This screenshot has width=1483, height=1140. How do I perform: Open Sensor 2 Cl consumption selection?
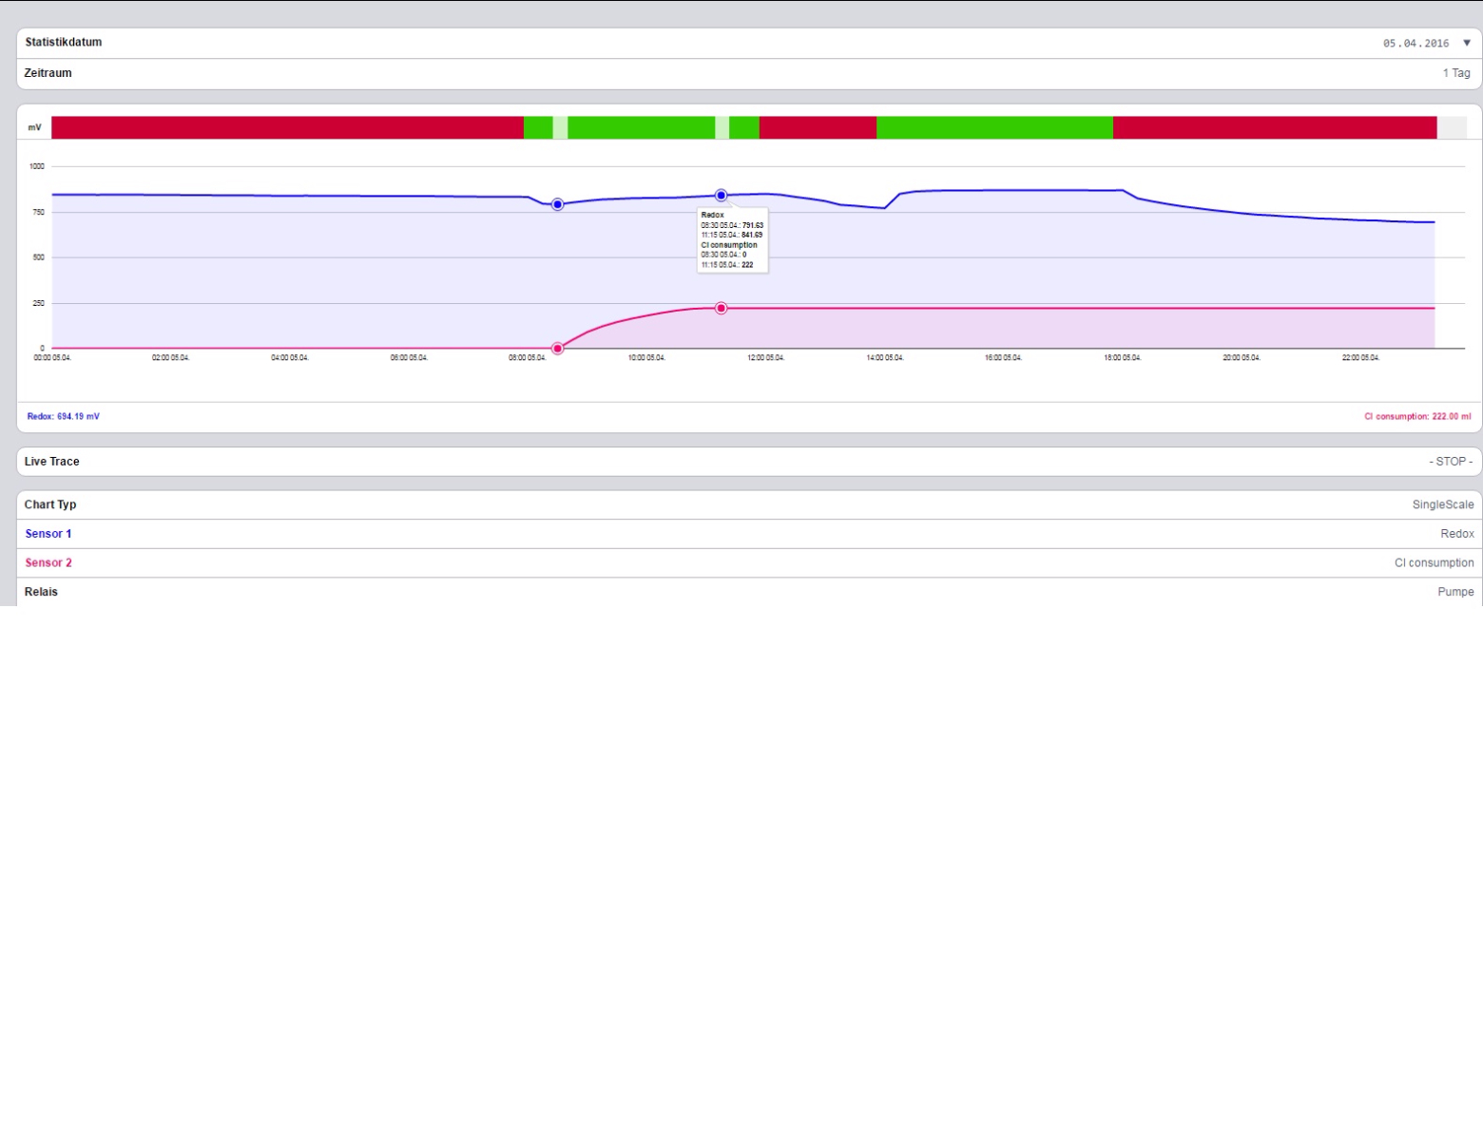pyautogui.click(x=749, y=563)
